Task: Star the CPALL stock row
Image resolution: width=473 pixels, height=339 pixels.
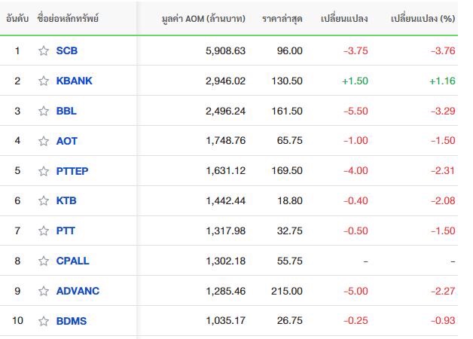Action: coord(44,261)
